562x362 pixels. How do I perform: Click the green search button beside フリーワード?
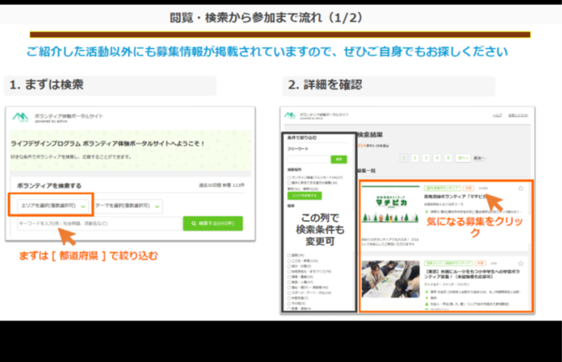[339, 159]
